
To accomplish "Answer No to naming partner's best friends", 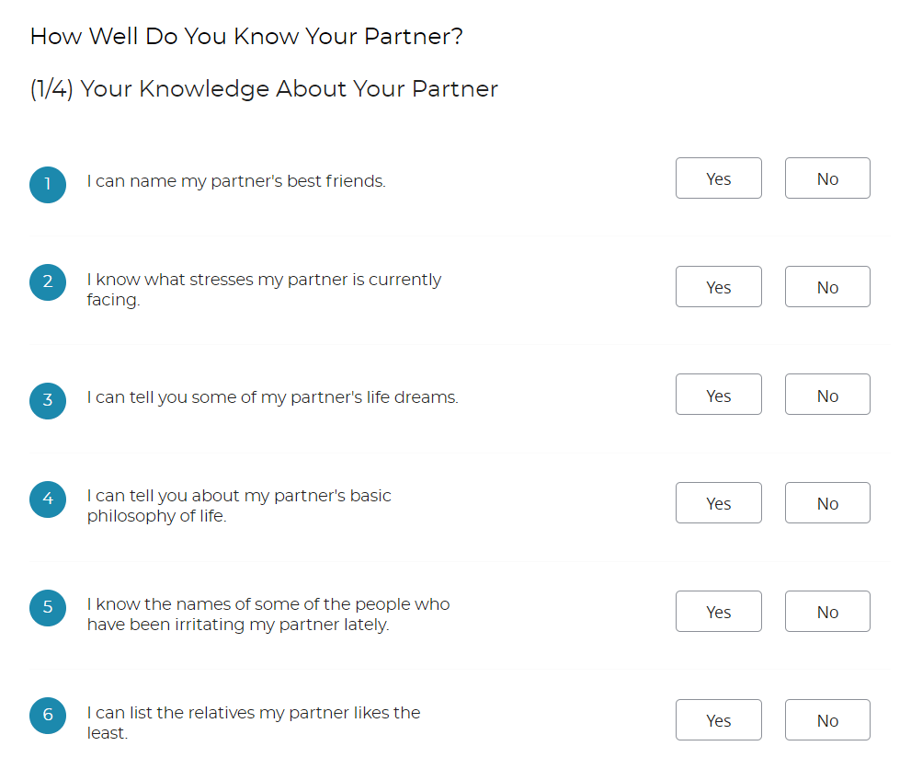I will pyautogui.click(x=826, y=178).
